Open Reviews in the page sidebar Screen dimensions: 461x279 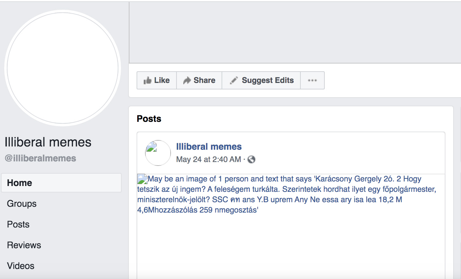coord(24,245)
